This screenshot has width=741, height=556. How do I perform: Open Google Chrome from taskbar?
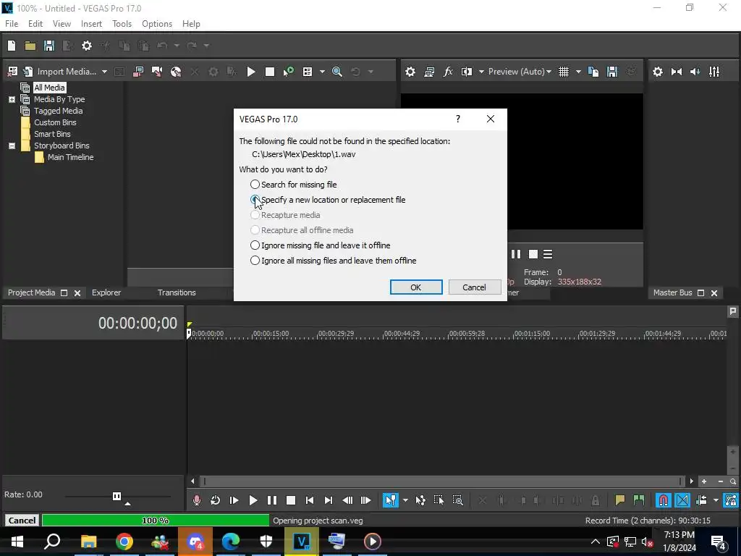pos(124,542)
